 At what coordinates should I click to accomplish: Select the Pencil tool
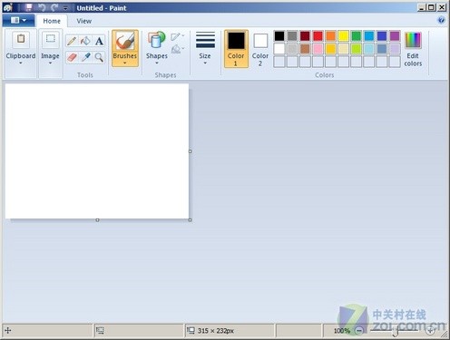72,41
